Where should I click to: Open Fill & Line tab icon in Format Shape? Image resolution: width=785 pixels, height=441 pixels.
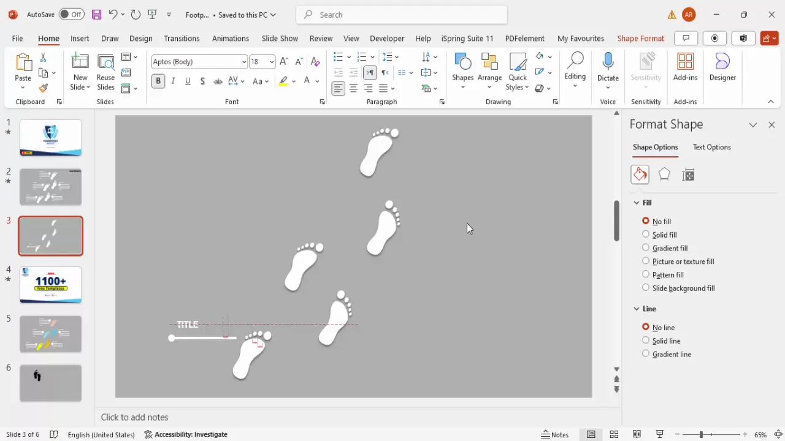pyautogui.click(x=640, y=175)
